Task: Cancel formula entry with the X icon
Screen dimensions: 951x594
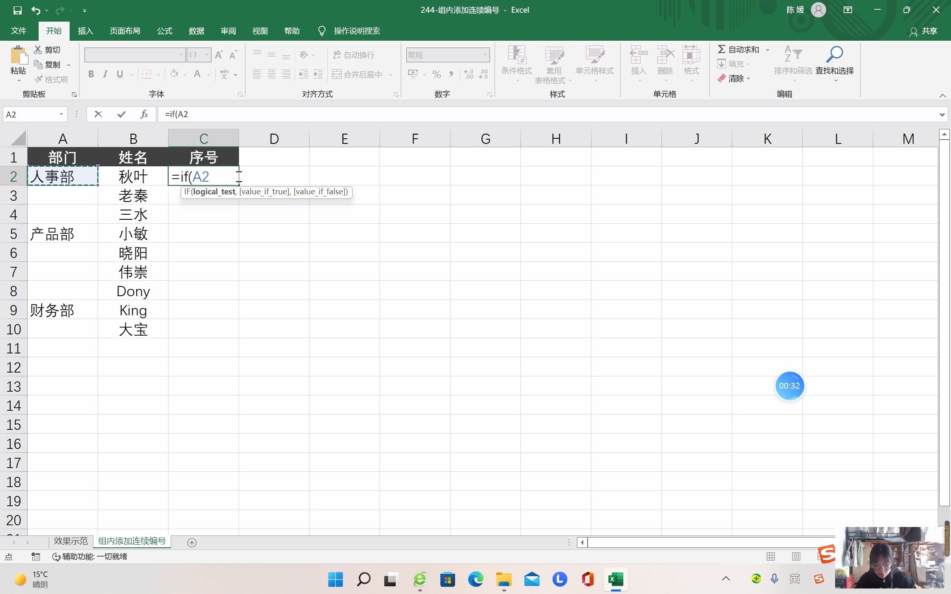Action: [x=98, y=114]
